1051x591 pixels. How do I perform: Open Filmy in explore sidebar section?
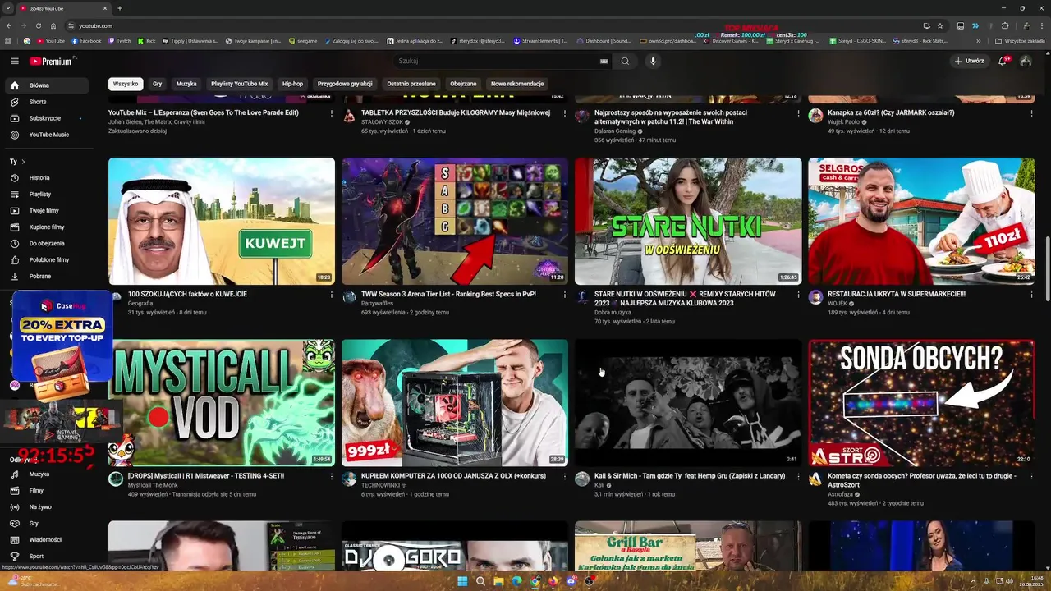pyautogui.click(x=46, y=490)
